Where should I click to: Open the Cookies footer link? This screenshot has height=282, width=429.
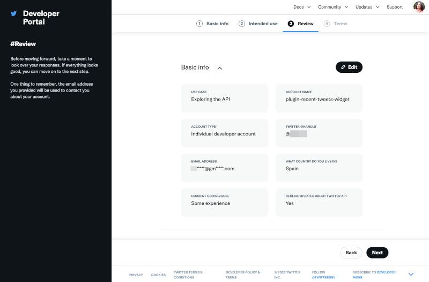(x=158, y=275)
